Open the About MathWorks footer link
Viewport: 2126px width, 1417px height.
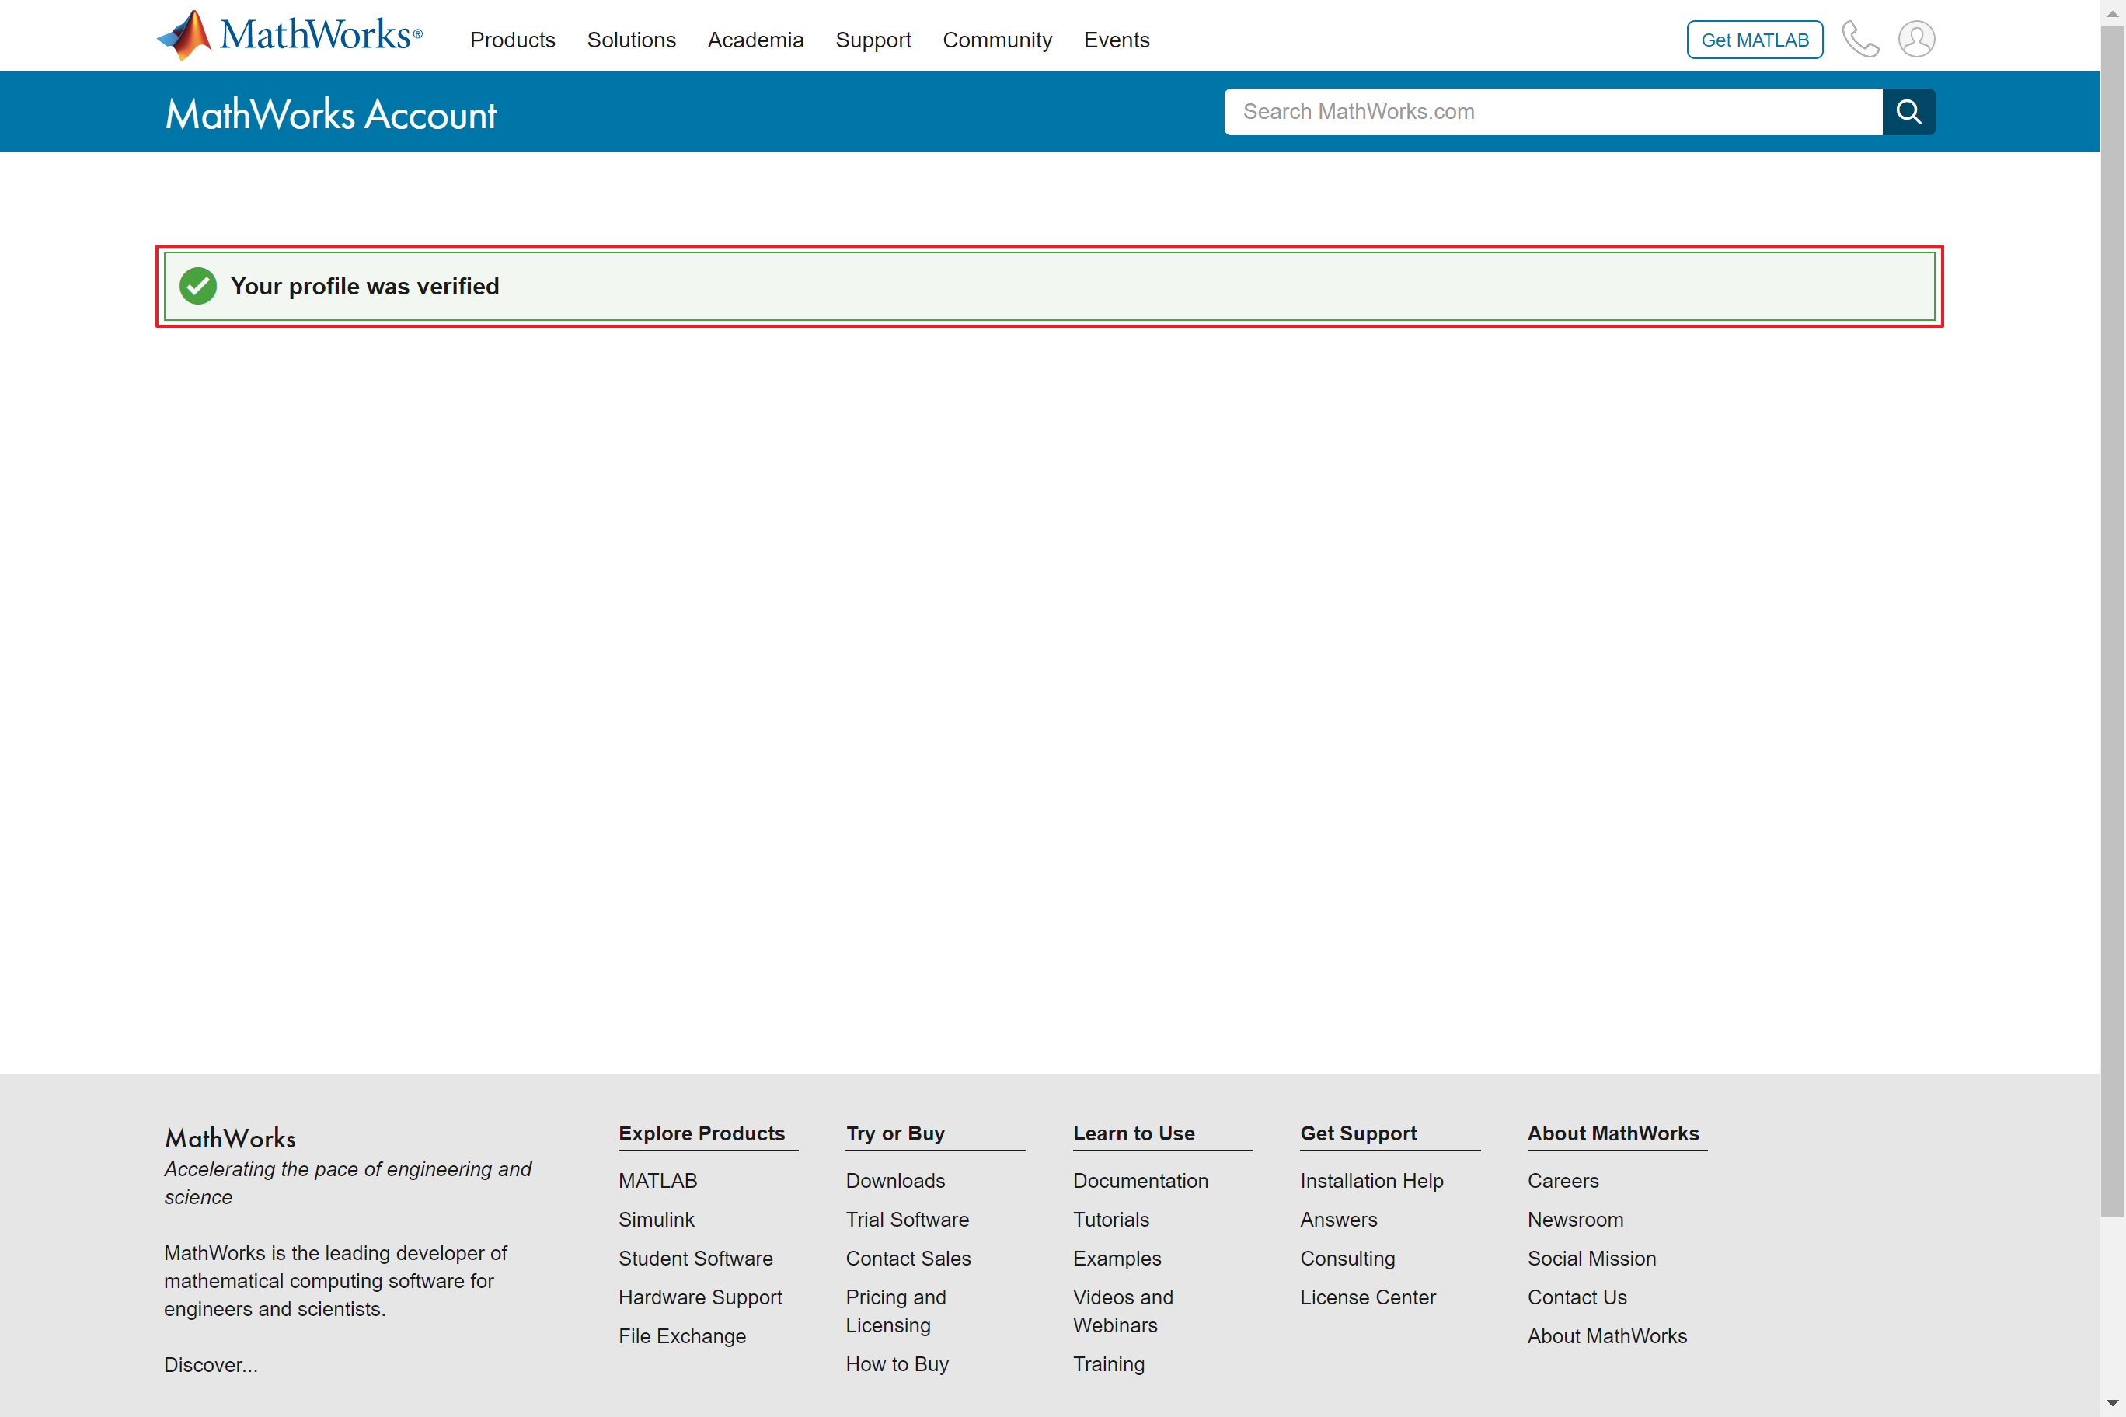click(1606, 1335)
